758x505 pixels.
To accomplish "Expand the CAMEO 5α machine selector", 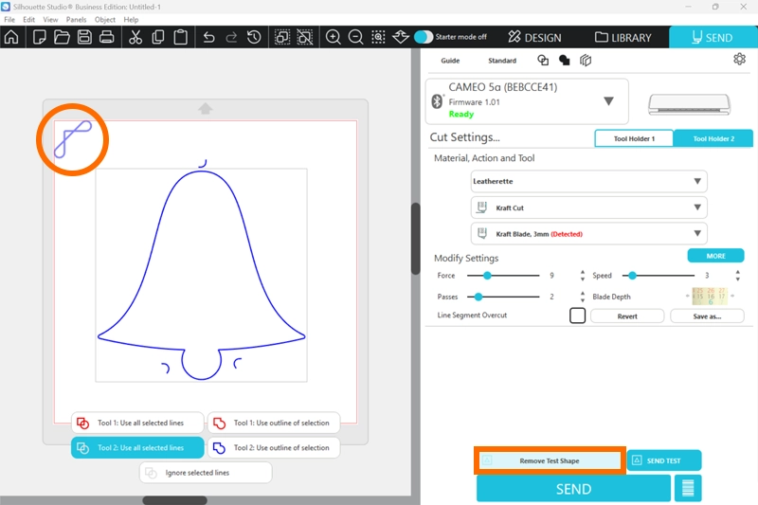I will click(x=608, y=101).
